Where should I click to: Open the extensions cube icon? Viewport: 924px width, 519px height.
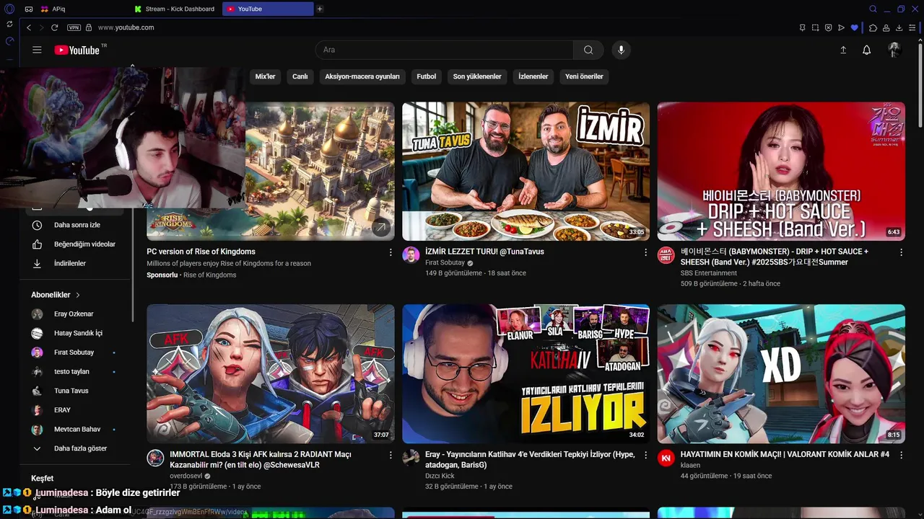click(873, 27)
